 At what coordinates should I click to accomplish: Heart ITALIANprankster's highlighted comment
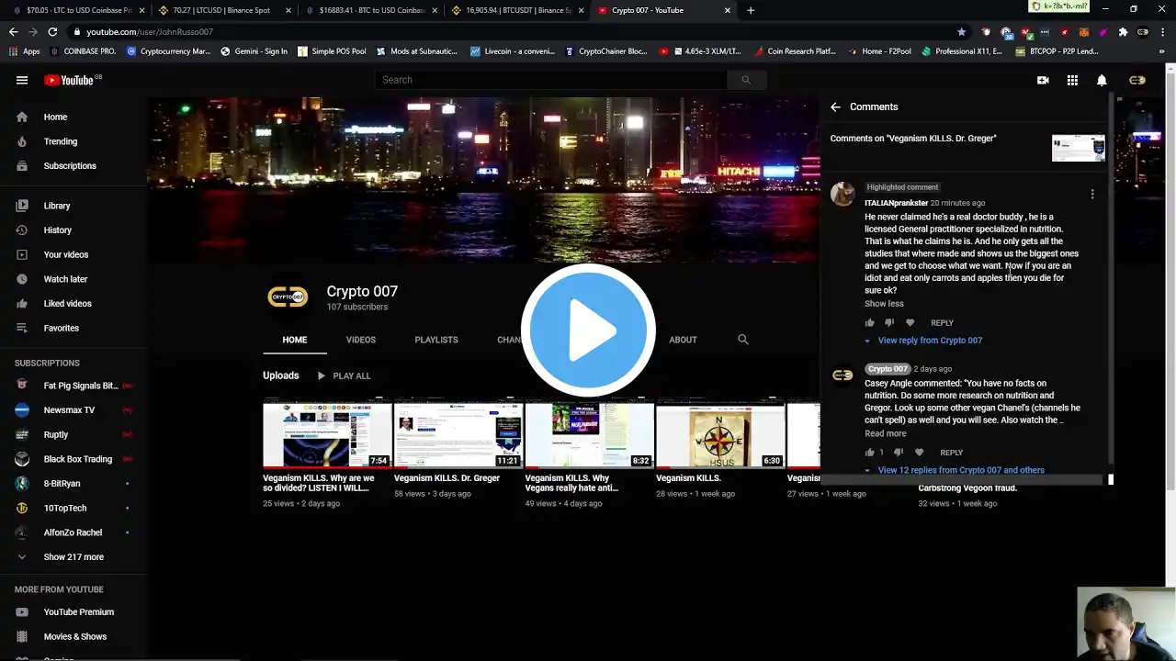tap(910, 323)
